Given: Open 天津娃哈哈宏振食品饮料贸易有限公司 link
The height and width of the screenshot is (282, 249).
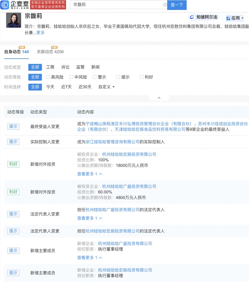Looking at the screenshot, I should click(x=150, y=129).
